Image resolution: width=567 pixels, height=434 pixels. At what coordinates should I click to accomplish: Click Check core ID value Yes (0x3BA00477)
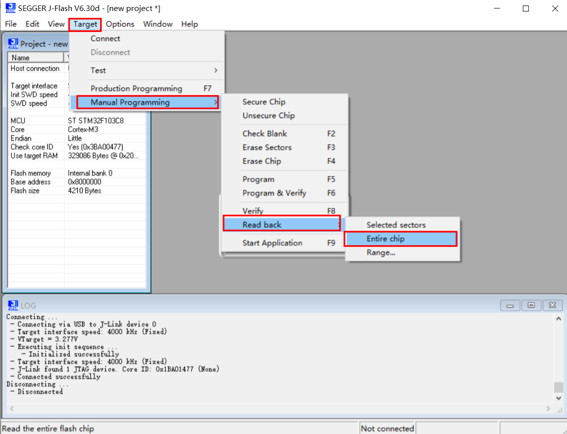[x=96, y=147]
